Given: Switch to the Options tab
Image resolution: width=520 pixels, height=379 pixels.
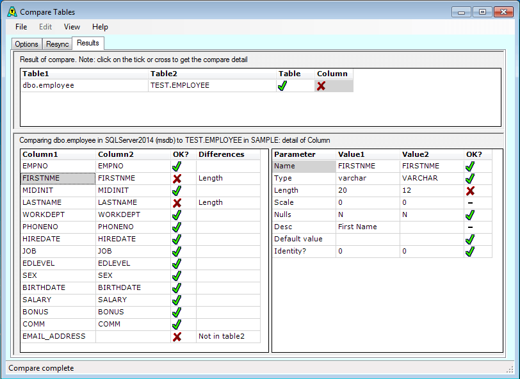Looking at the screenshot, I should click(26, 44).
